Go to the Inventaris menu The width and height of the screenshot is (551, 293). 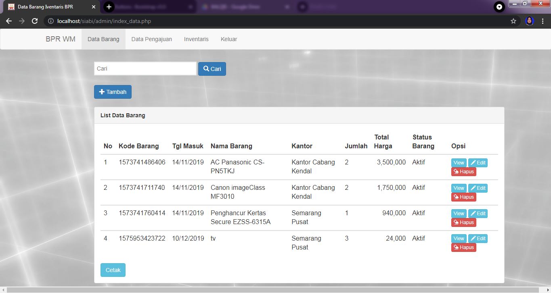pyautogui.click(x=196, y=39)
